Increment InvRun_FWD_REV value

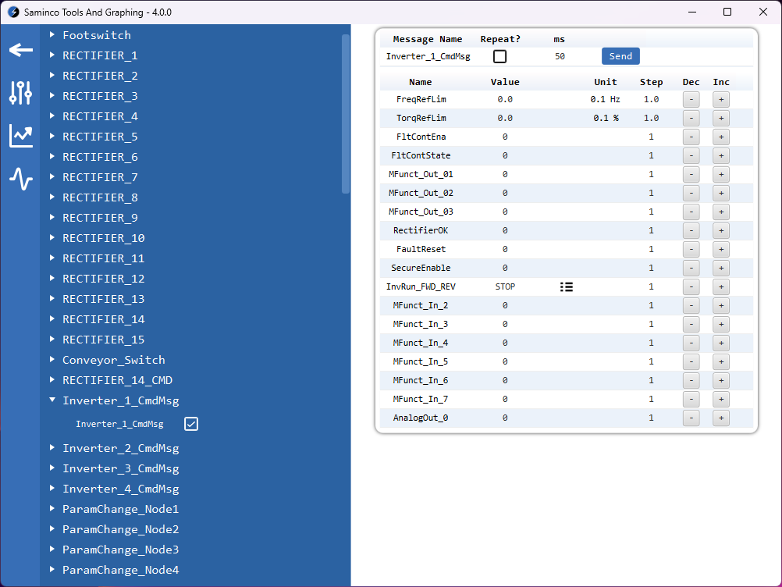click(x=721, y=286)
